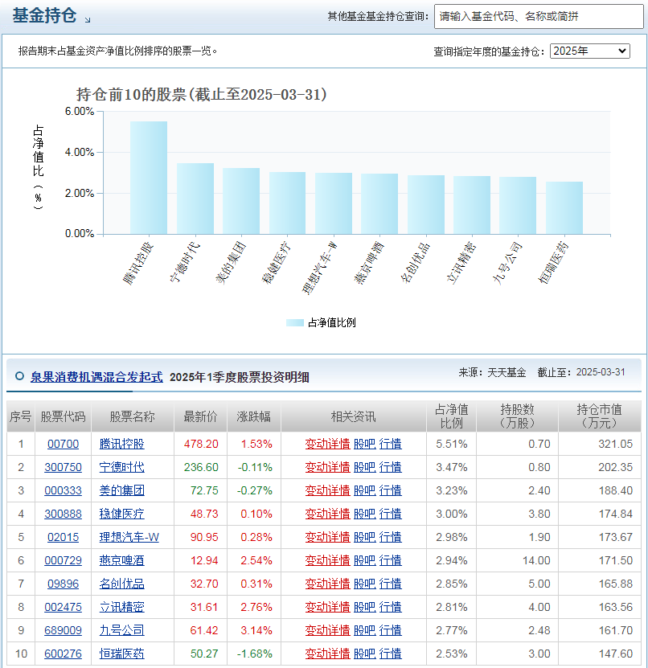Click the 持仓市值(万元) column header
The image size is (648, 668).
click(600, 416)
